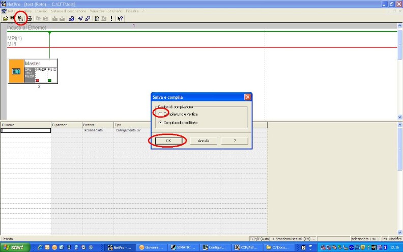Switch to KOP/AW... taskbar window
The width and height of the screenshot is (403, 252).
247,247
